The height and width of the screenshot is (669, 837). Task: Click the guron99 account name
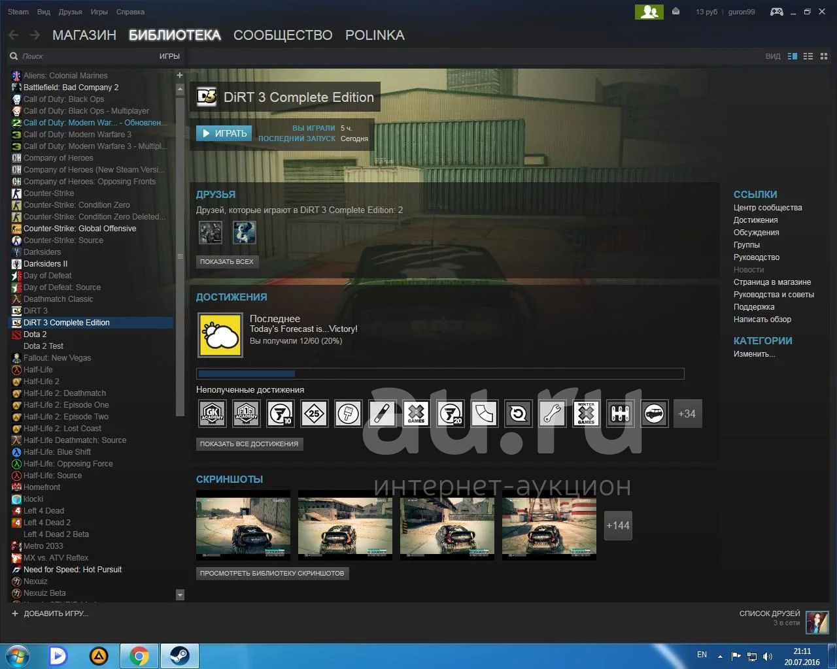point(742,12)
